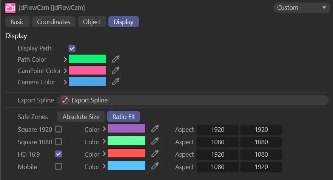Click the spline icon in Export Spline
Image resolution: width=333 pixels, height=180 pixels.
pyautogui.click(x=65, y=100)
